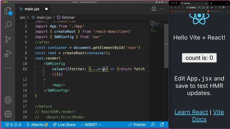Open the editor More Actions menu
Image resolution: width=230 pixels, height=129 pixels.
coord(161,9)
